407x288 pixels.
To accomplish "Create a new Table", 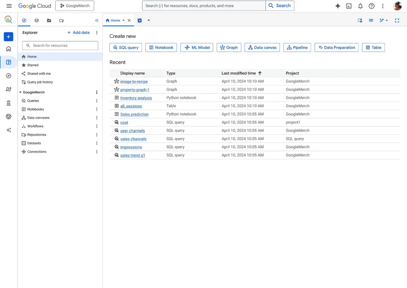I will pyautogui.click(x=373, y=47).
